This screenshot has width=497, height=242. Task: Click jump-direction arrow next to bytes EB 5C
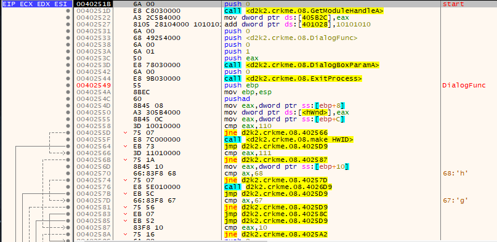125,193
